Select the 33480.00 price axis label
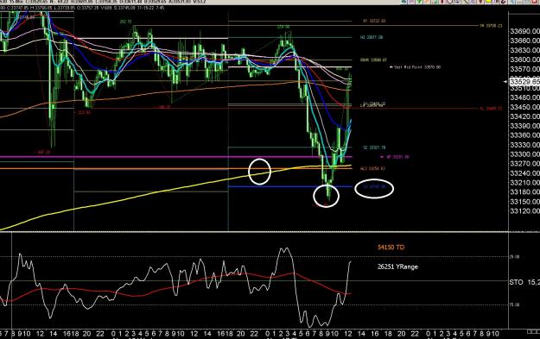The image size is (540, 339). [524, 97]
